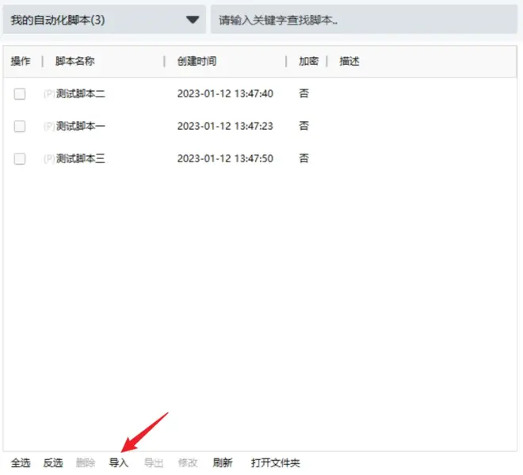Click the 打开文件夹 button

[x=276, y=462]
